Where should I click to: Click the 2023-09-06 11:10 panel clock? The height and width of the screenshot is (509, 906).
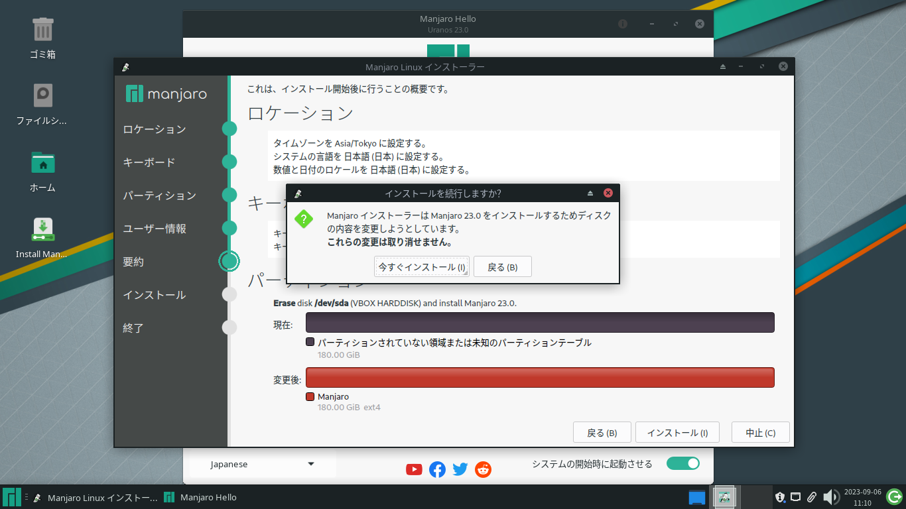862,497
